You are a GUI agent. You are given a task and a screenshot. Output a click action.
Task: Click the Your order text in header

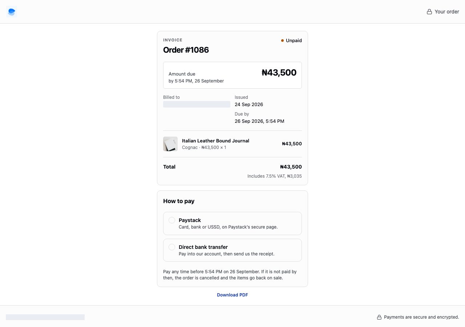447,12
